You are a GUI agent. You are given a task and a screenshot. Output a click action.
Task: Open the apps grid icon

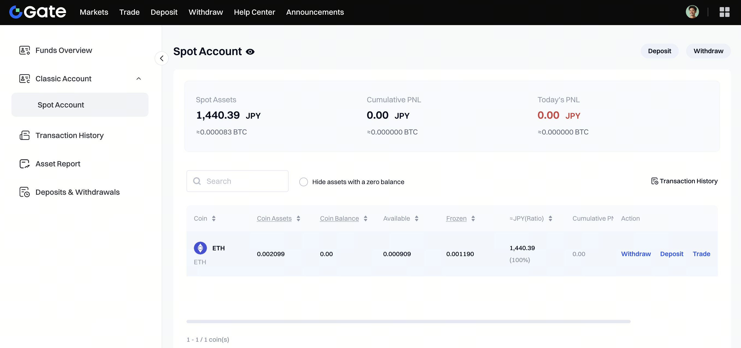point(724,12)
